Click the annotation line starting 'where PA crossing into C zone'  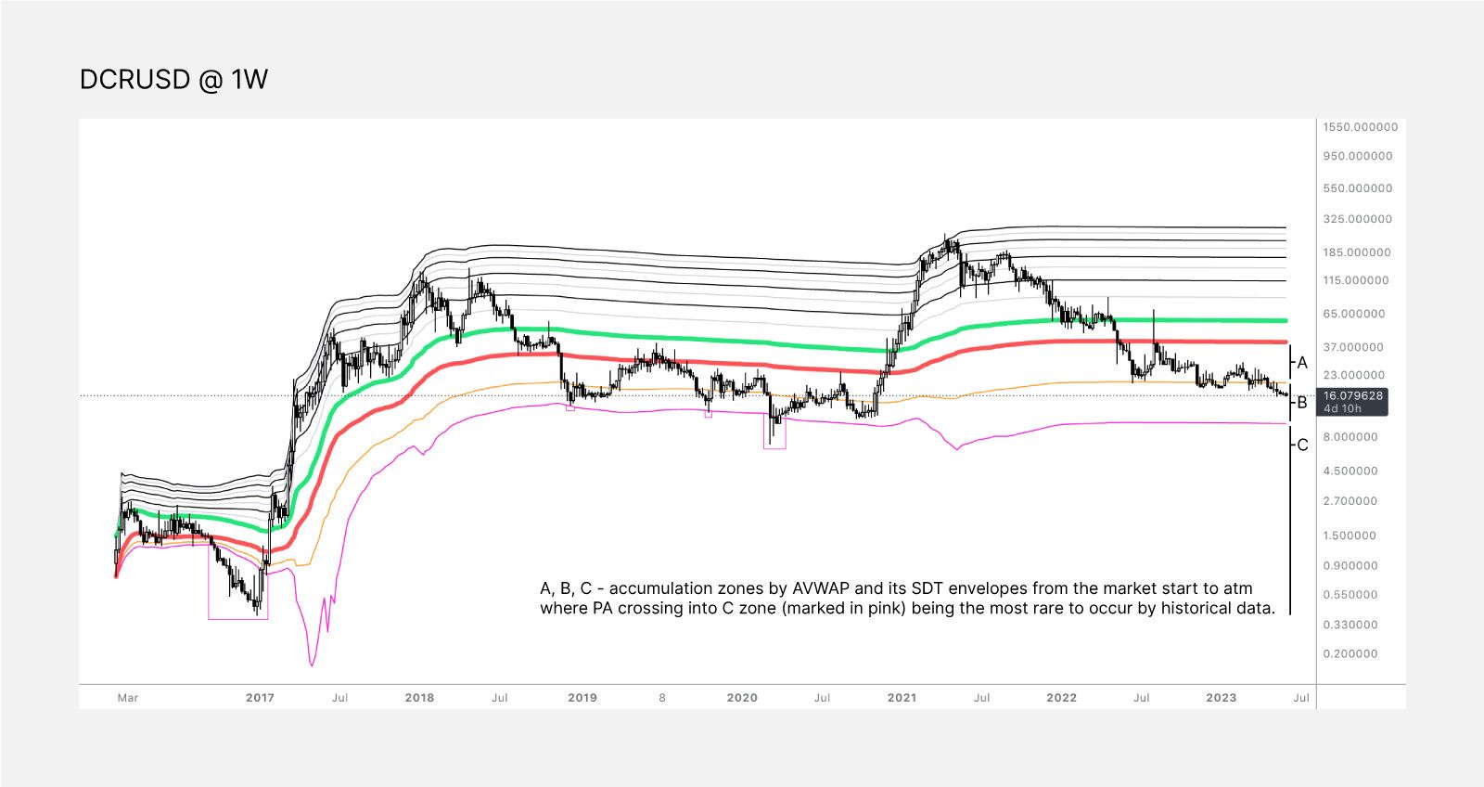(x=908, y=609)
